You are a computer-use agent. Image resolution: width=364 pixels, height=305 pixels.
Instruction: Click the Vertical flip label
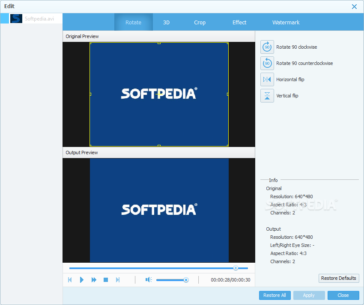point(287,96)
